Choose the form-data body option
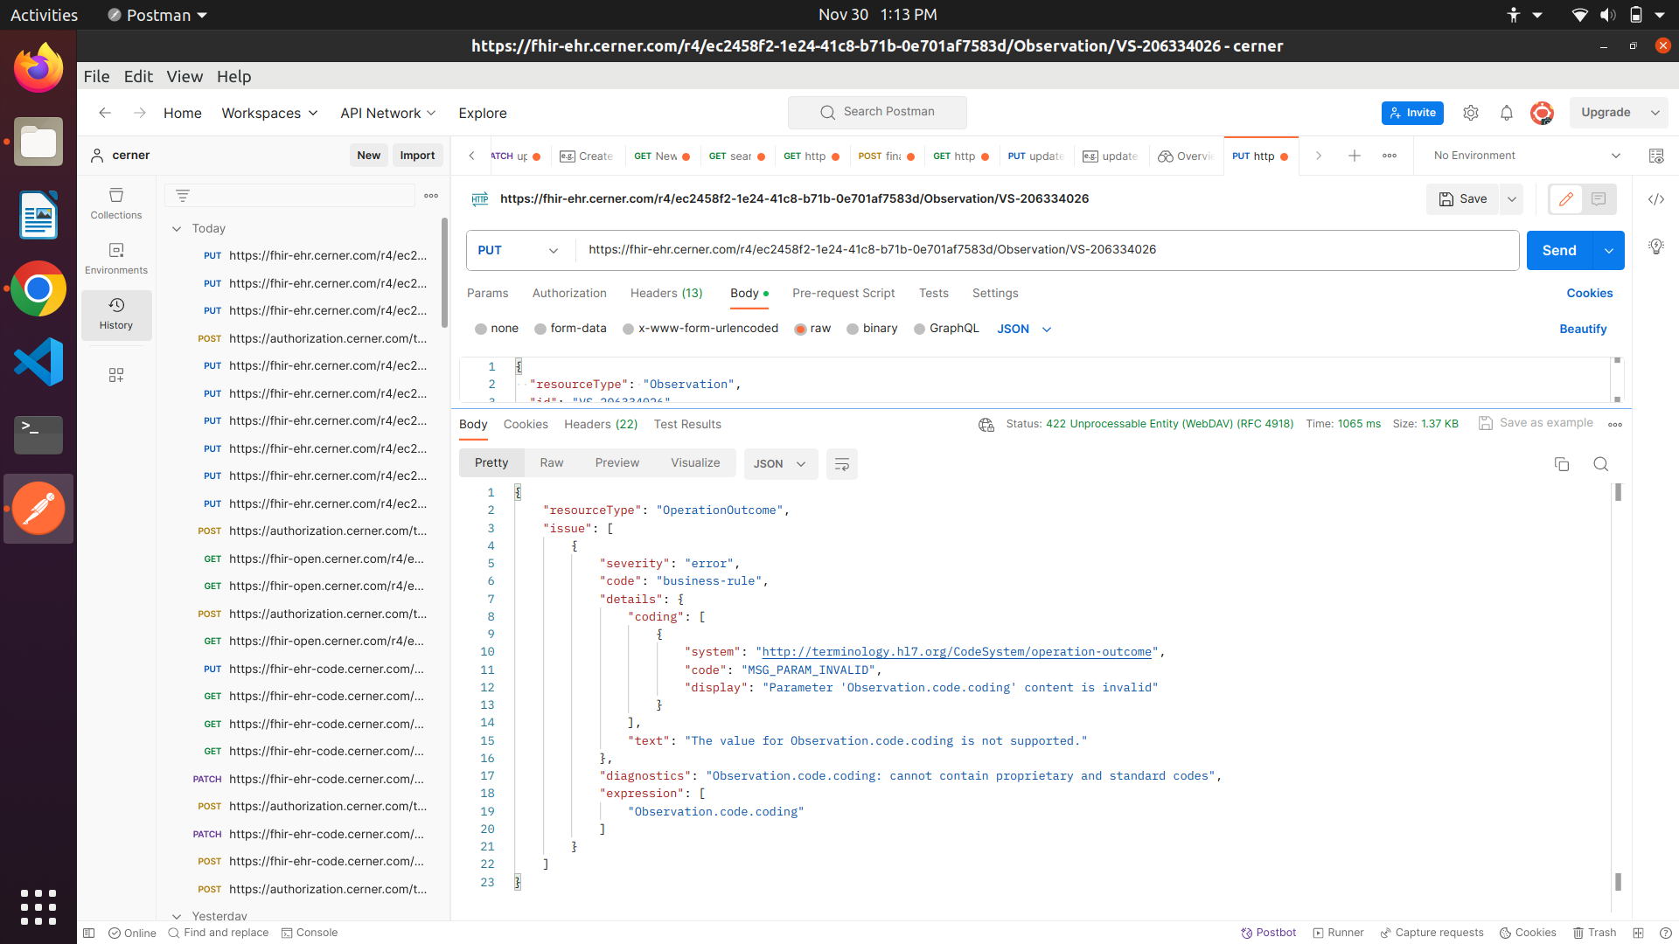Screen dimensions: 1679x944 click(x=540, y=329)
